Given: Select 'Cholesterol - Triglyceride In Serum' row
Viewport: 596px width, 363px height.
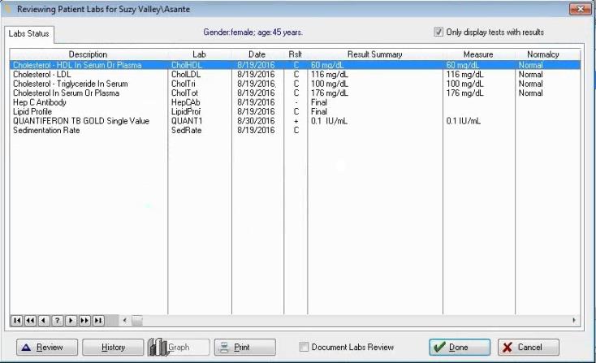Looking at the screenshot, I should [x=295, y=84].
